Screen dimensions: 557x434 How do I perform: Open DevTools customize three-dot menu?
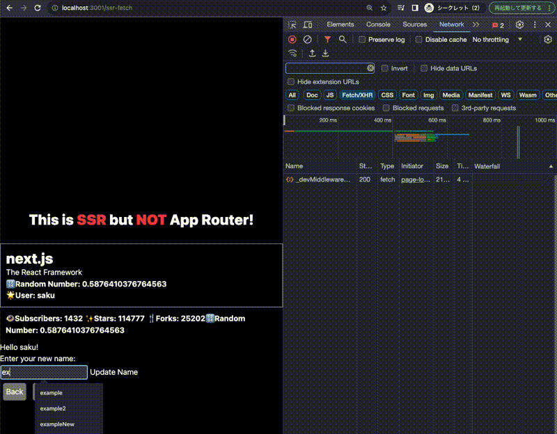pyautogui.click(x=535, y=24)
